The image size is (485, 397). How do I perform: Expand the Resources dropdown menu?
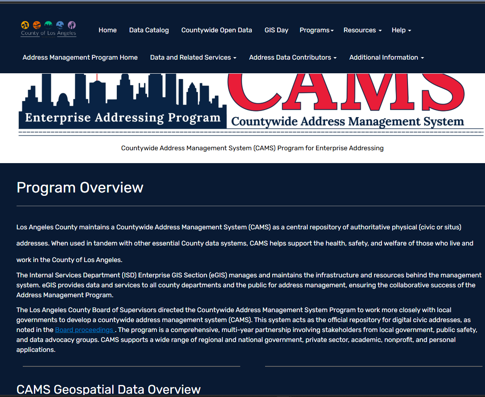(362, 30)
